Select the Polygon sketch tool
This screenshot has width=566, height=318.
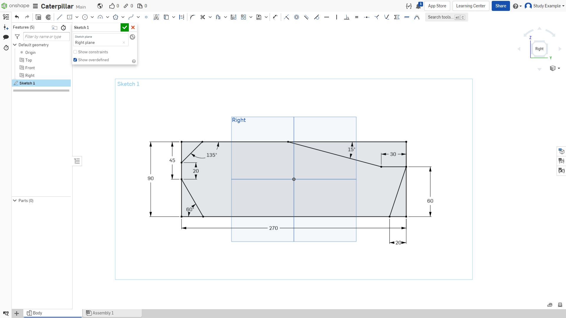tap(116, 17)
